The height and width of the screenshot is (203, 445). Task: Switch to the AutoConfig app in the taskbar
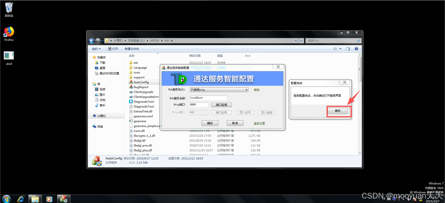[63, 199]
